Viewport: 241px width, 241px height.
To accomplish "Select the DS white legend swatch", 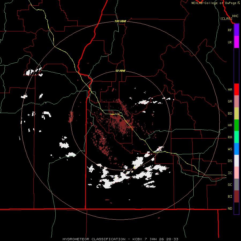I will click(236, 161).
